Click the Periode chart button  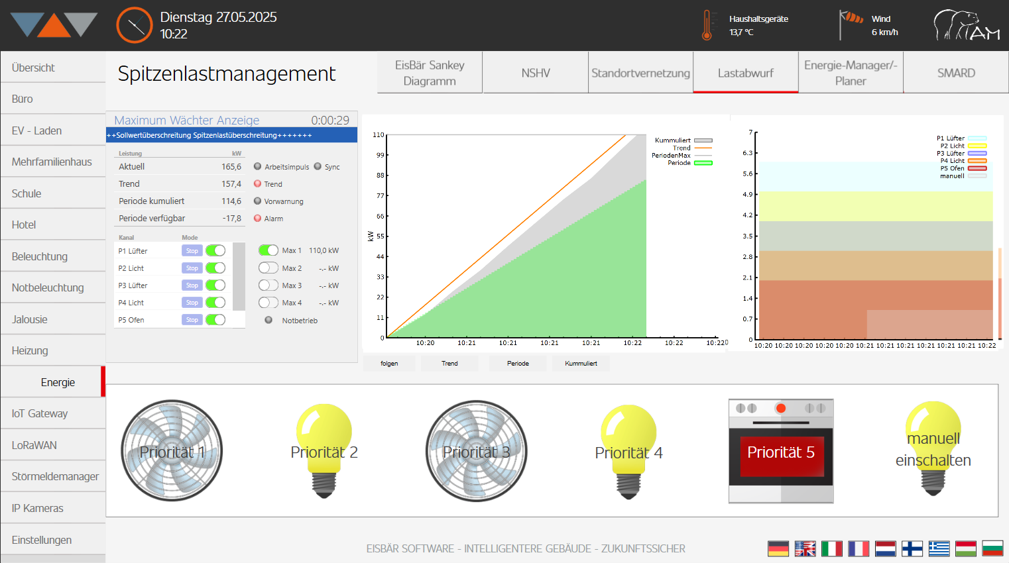(x=518, y=363)
